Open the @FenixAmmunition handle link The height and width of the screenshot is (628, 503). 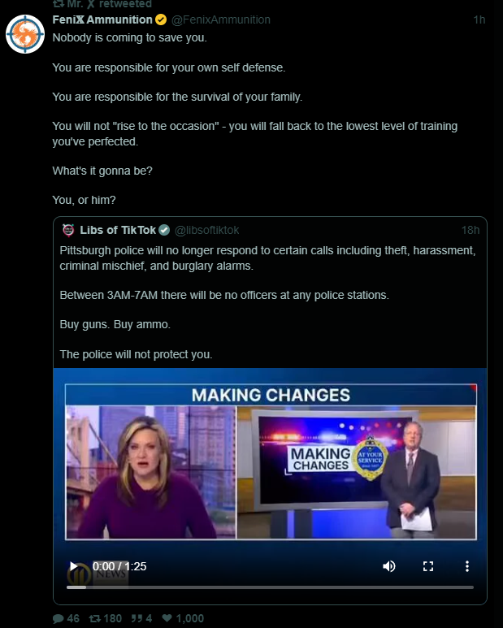(221, 19)
